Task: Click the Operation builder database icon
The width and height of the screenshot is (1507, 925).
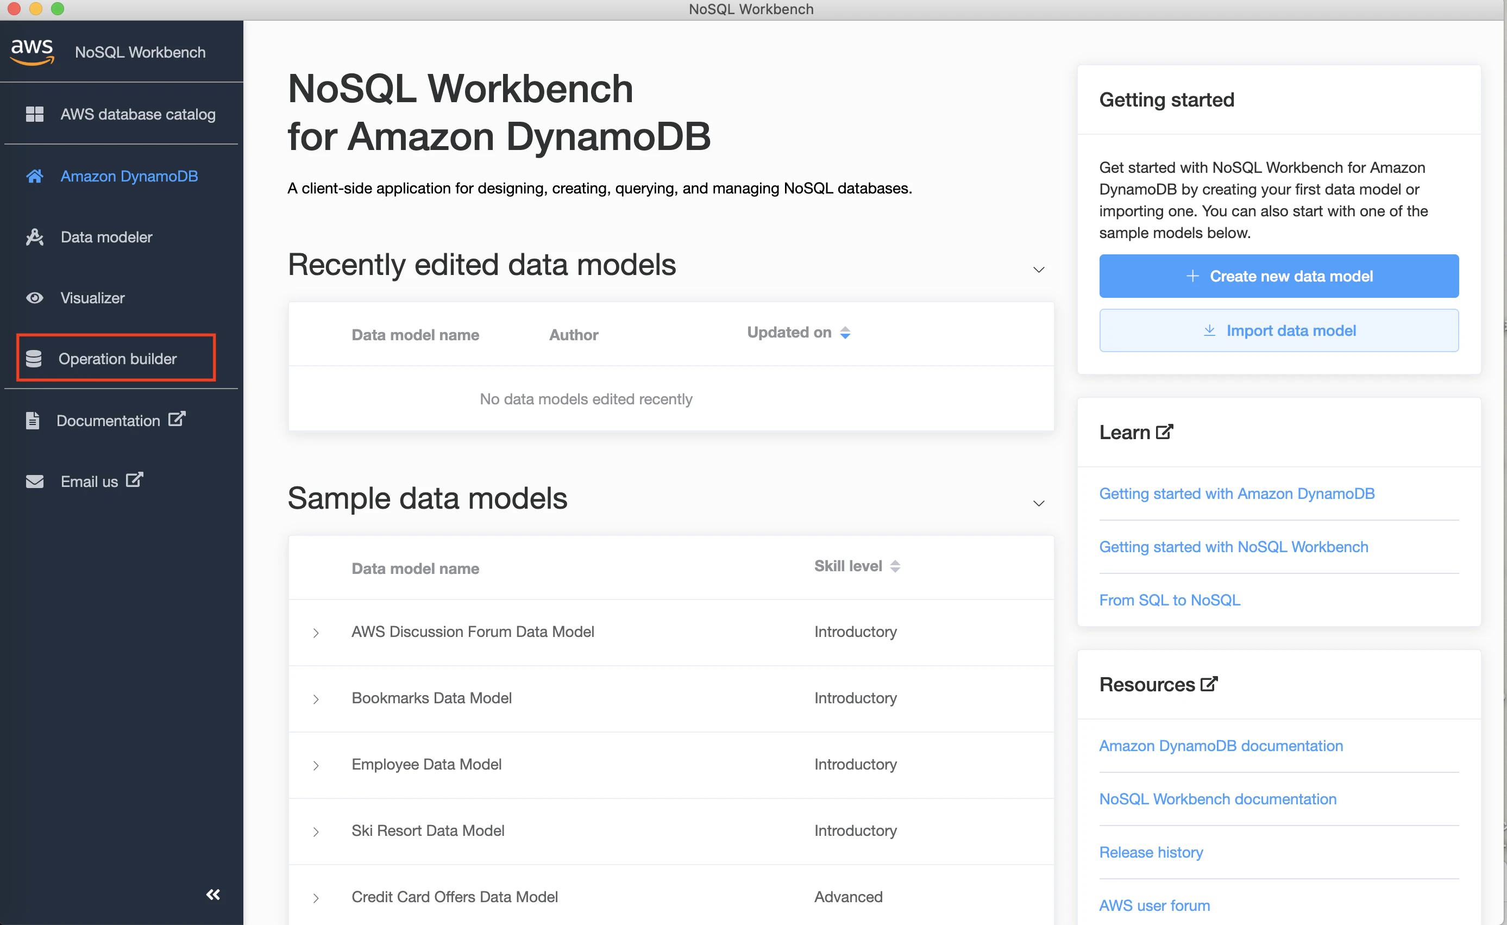Action: point(34,359)
